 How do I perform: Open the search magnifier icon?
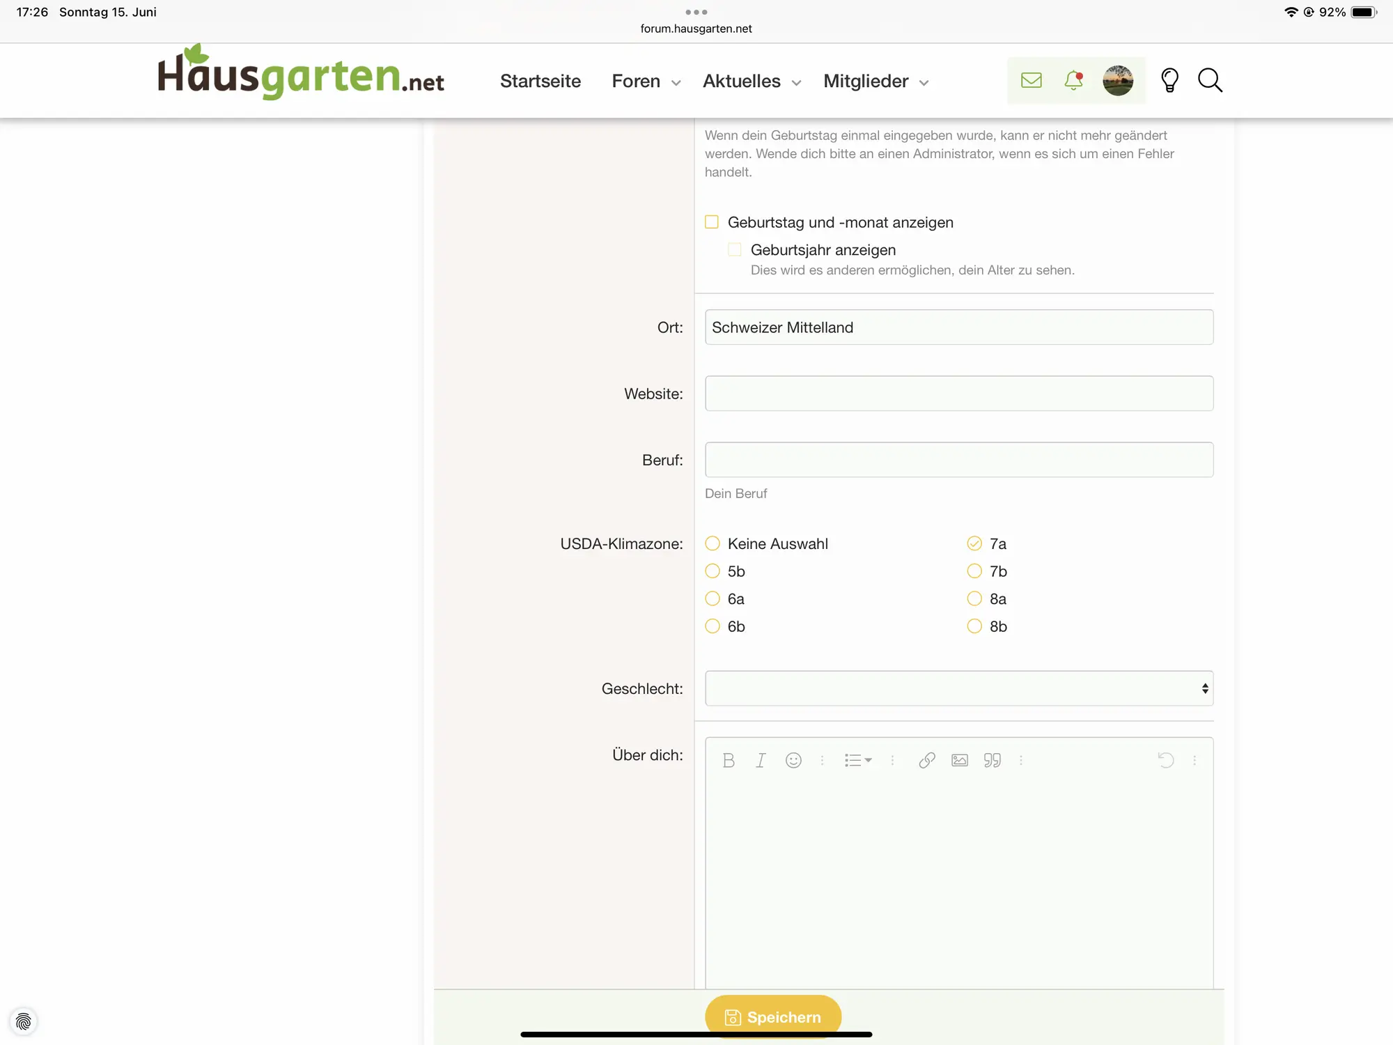point(1210,80)
